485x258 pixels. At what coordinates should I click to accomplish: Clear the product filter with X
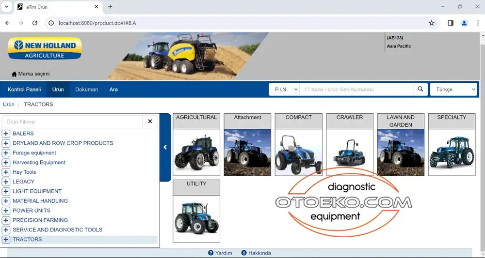[x=150, y=121]
